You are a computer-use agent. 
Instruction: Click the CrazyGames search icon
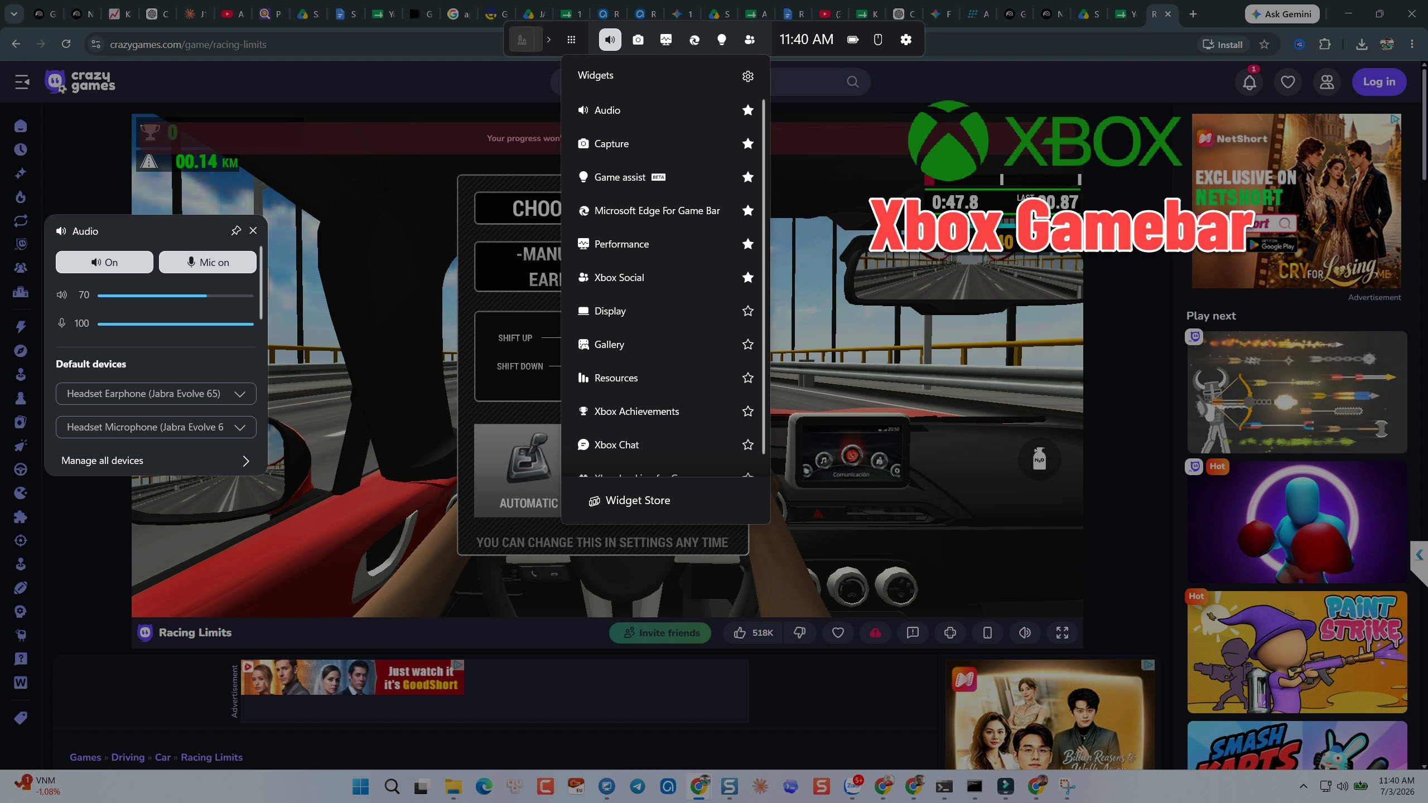point(853,82)
